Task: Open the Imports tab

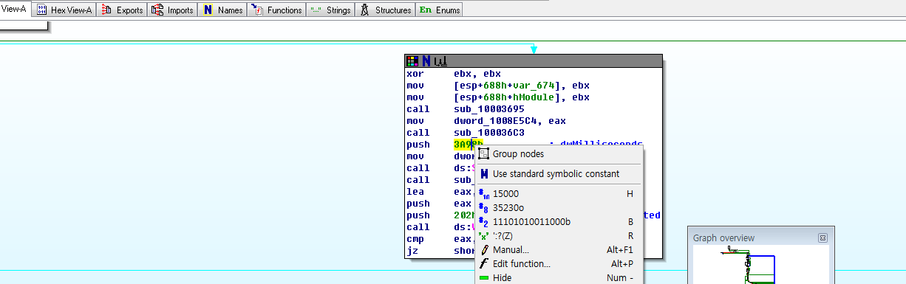Action: [x=172, y=10]
